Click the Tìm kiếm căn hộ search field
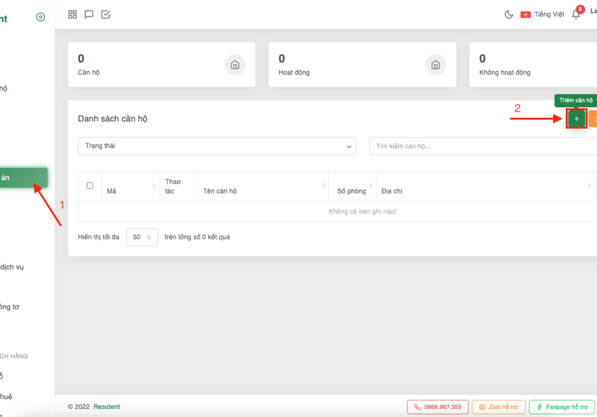The width and height of the screenshot is (597, 417). (x=483, y=146)
